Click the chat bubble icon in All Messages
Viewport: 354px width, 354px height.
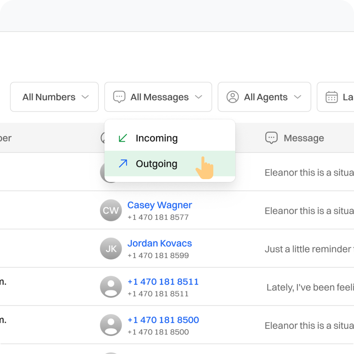(119, 97)
